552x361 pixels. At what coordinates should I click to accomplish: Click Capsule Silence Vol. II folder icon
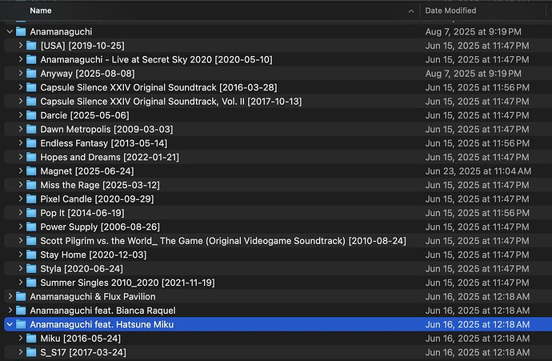point(31,102)
